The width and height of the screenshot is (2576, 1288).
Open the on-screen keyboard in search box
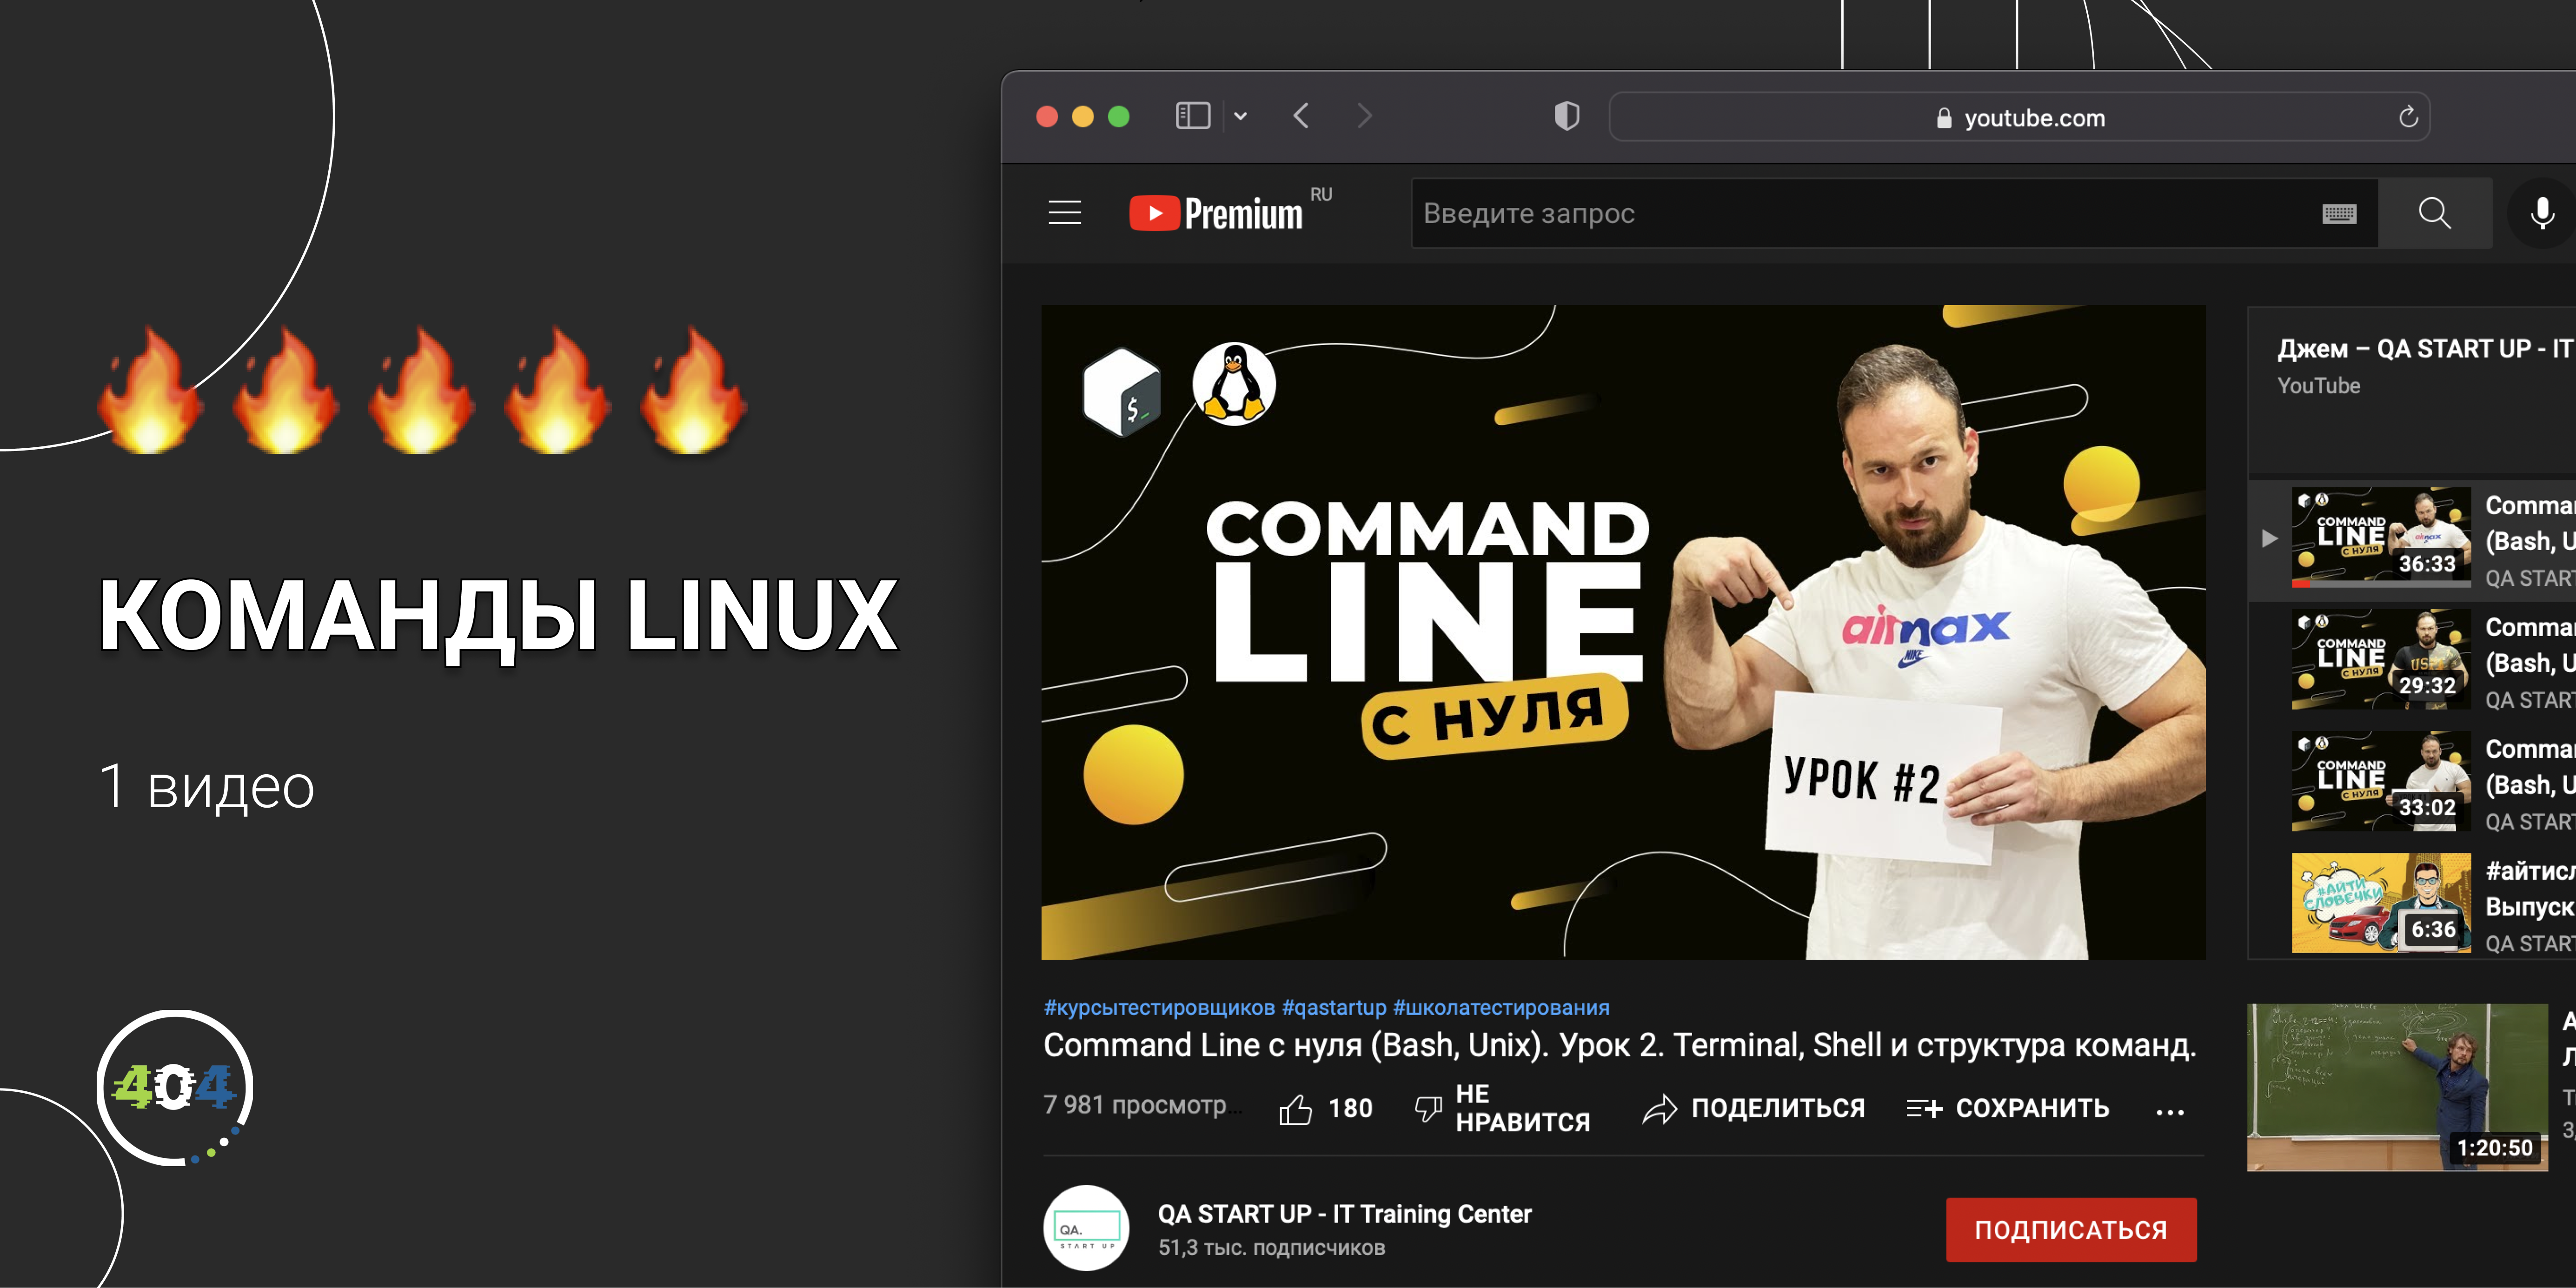2338,214
